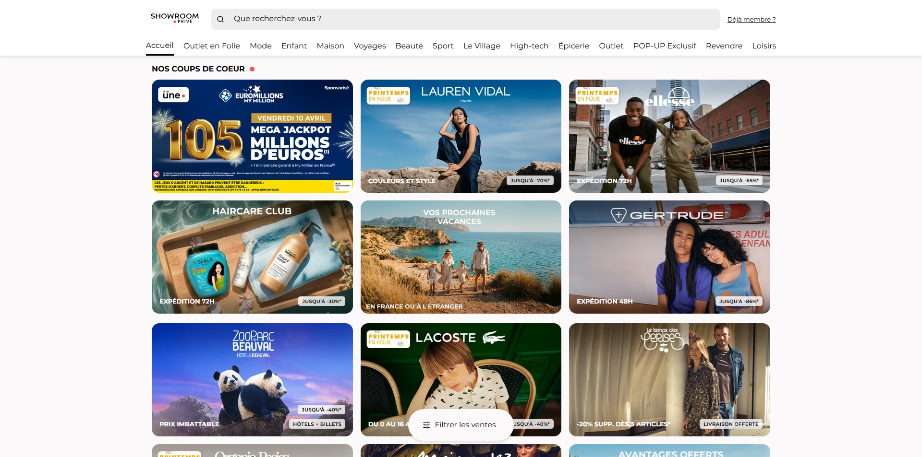Select the Outlet en Folie tab
Viewport: 922px width, 457px height.
point(212,46)
